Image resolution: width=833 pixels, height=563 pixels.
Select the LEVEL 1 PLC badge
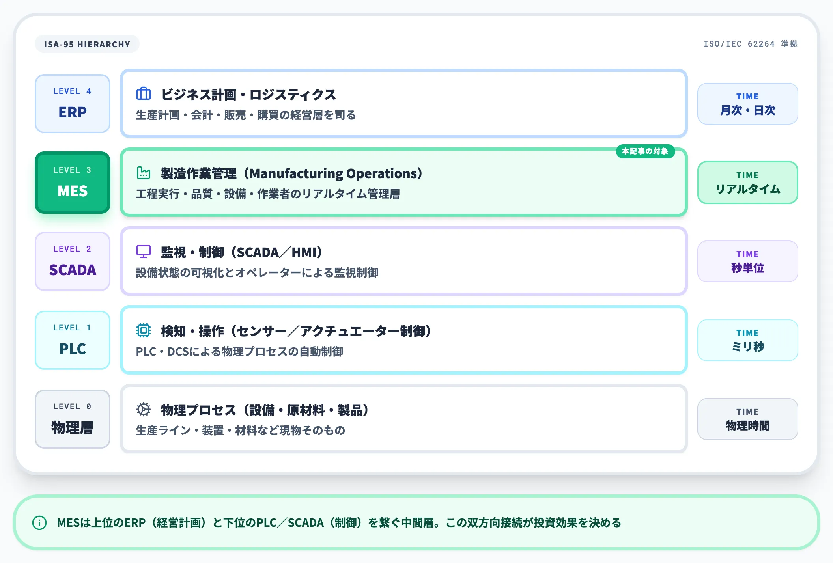point(72,339)
